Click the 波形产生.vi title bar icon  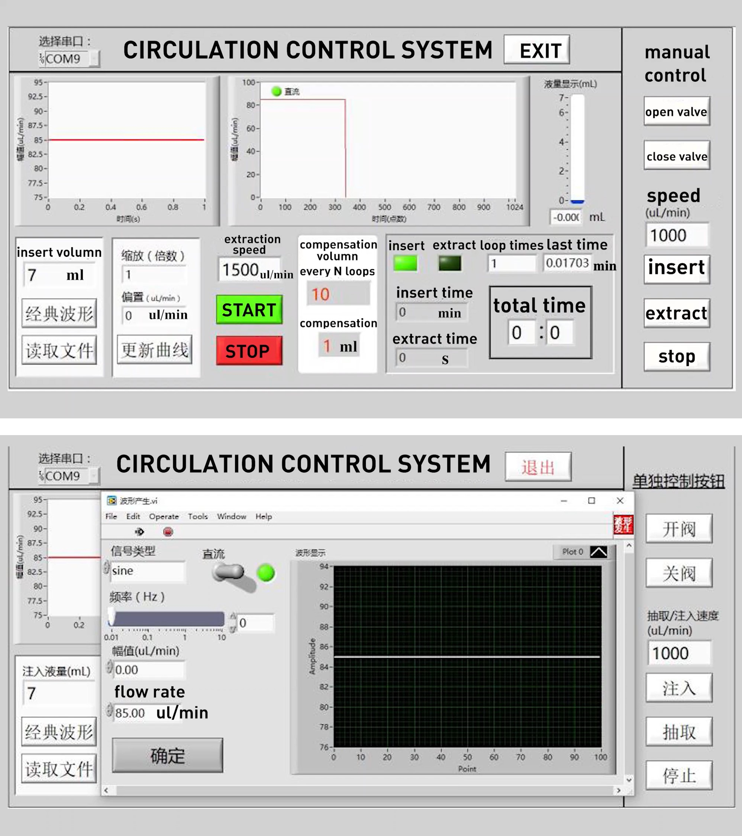[x=111, y=501]
